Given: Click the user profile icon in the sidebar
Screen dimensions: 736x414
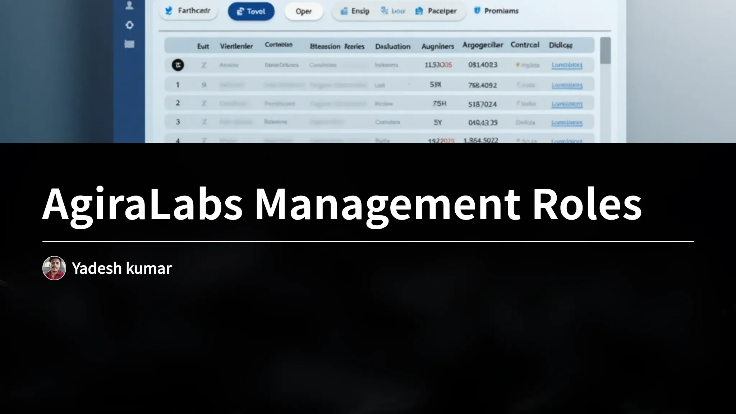Looking at the screenshot, I should [129, 5].
